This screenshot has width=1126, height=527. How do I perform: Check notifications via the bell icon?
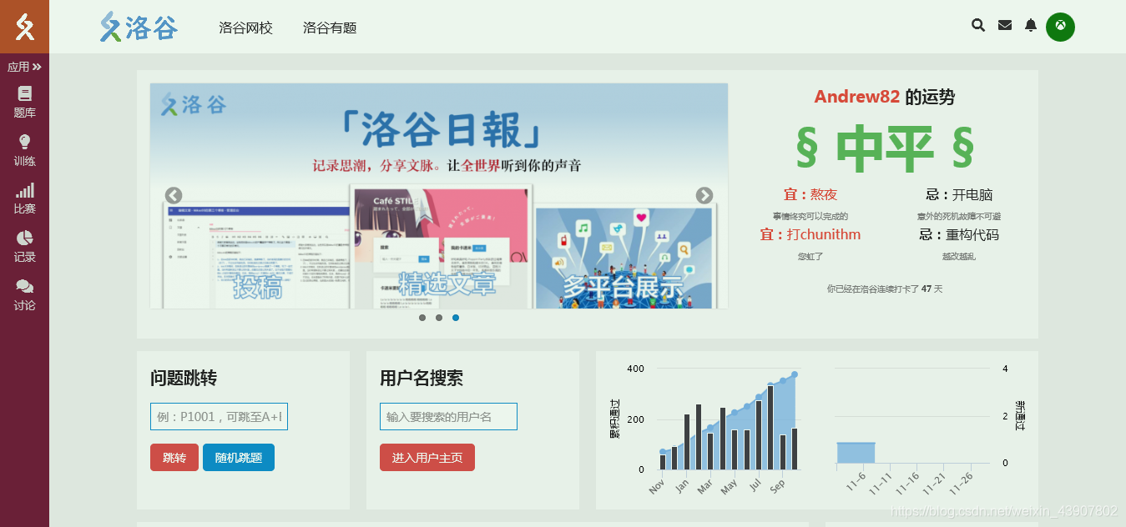[x=1030, y=25]
